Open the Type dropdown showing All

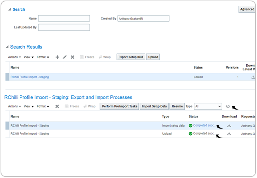pos(208,106)
